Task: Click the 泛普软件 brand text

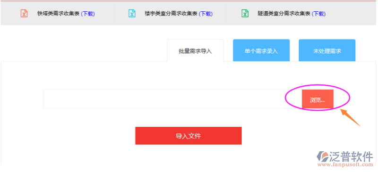Action: tap(351, 156)
